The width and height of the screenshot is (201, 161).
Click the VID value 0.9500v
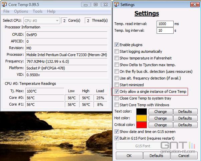point(66,75)
